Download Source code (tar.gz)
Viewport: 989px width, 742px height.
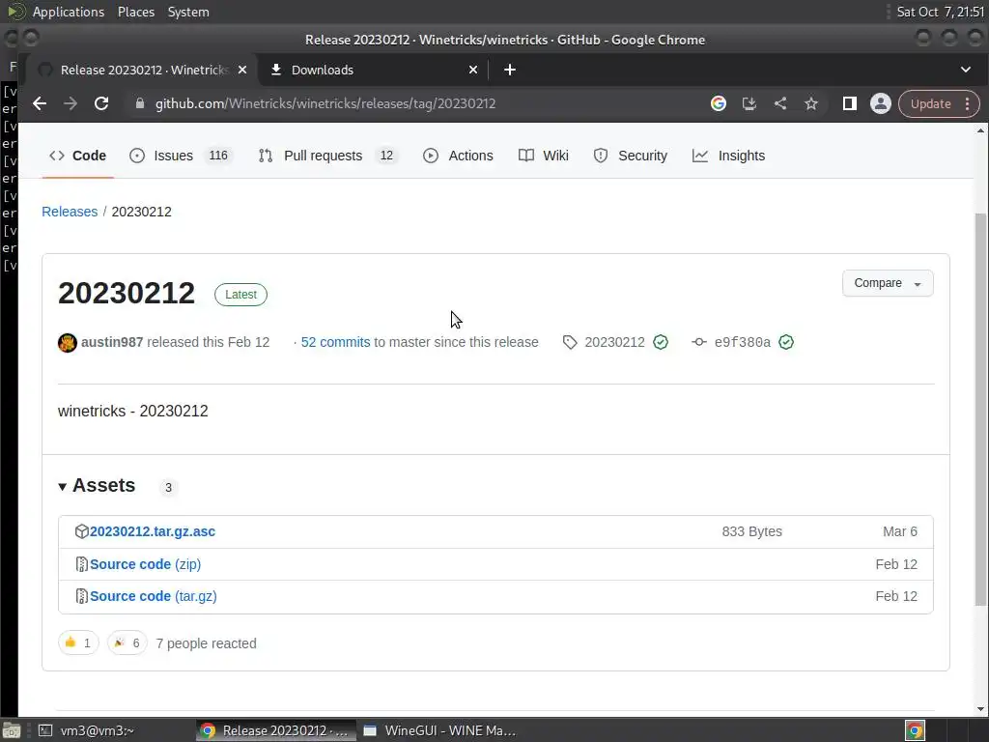pyautogui.click(x=154, y=596)
